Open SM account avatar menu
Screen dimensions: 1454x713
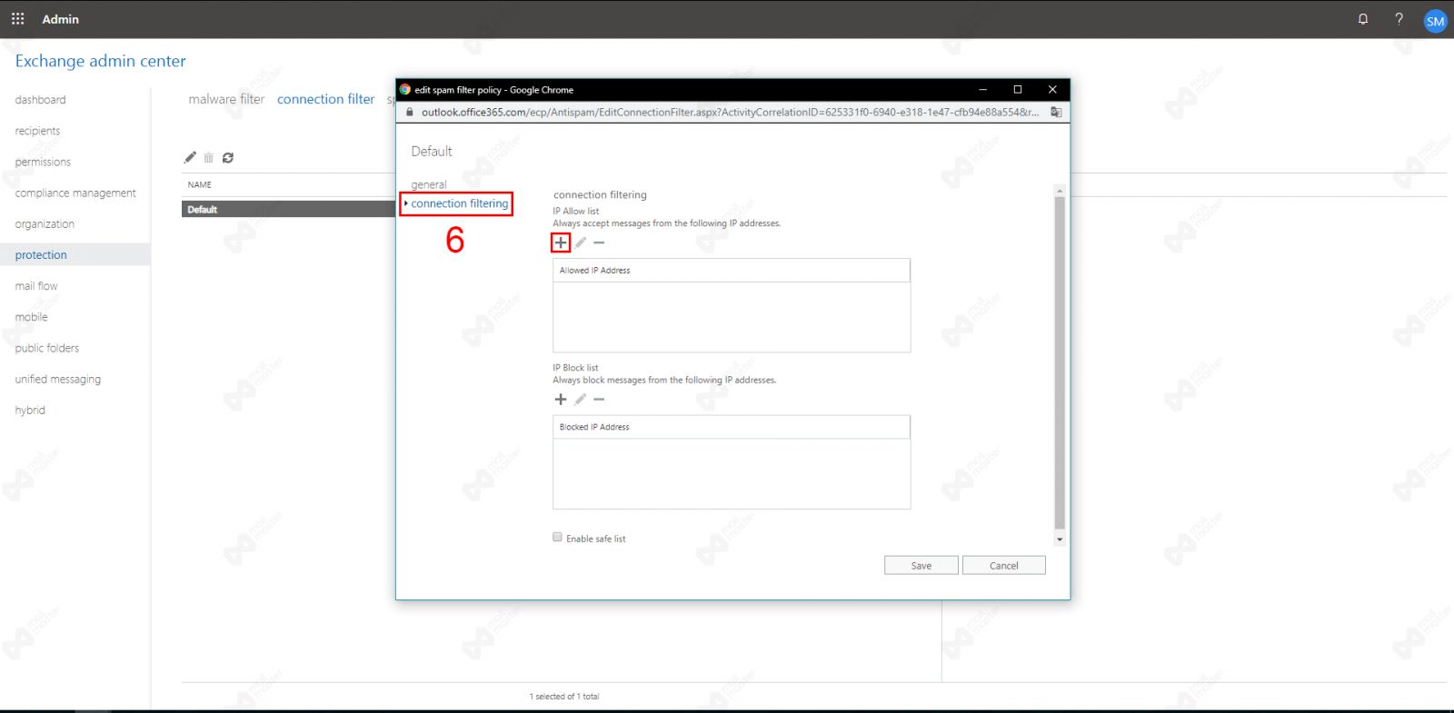tap(1436, 21)
